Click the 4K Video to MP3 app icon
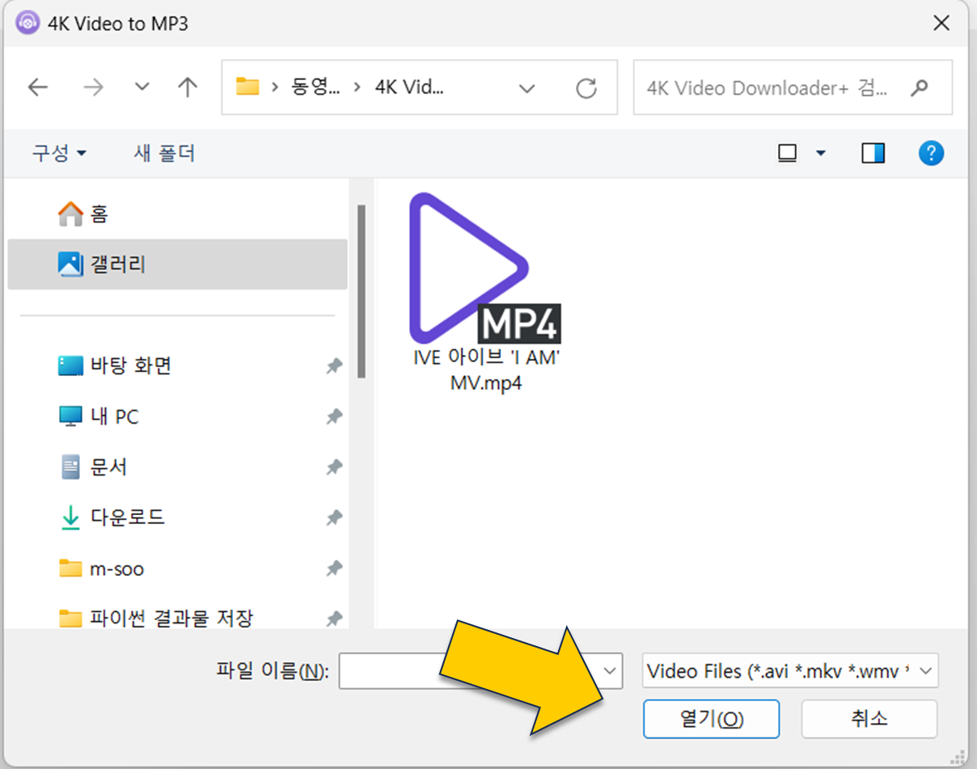 pyautogui.click(x=27, y=23)
